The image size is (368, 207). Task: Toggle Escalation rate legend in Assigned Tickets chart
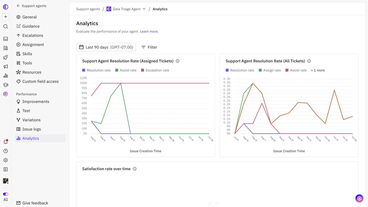coord(155,70)
